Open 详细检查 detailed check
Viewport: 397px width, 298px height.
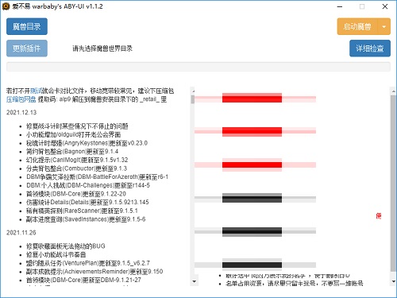370,48
